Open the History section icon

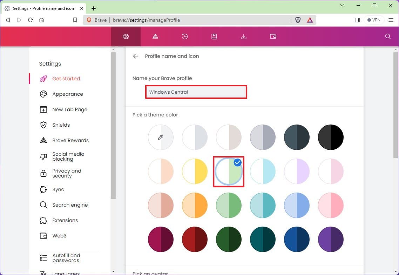tap(184, 36)
